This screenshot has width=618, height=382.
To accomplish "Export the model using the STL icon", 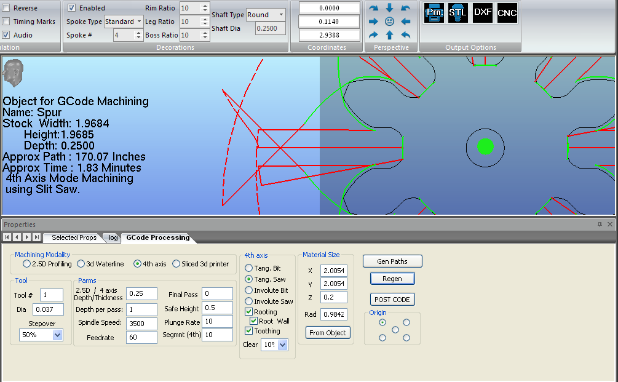I will 458,13.
